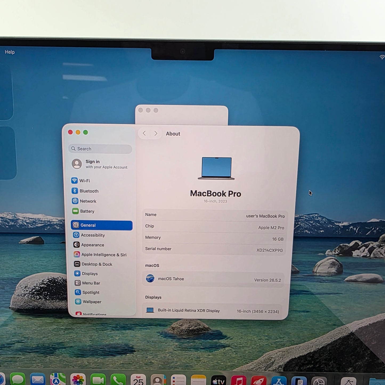Image resolution: width=385 pixels, height=385 pixels.
Task: Open Bluetooth settings in sidebar
Action: click(85, 191)
